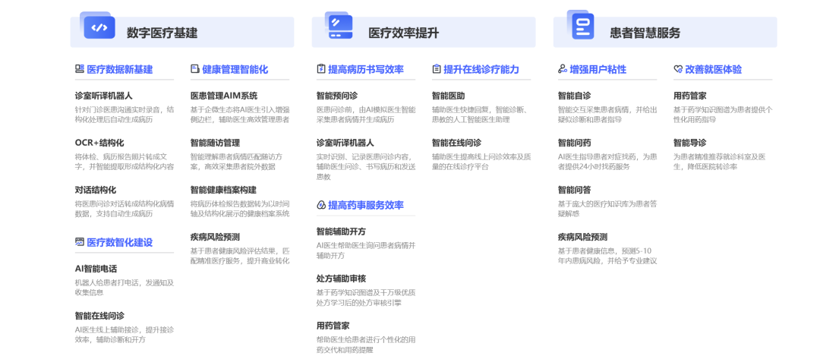Open the AI智能电话 item
820x359 pixels.
96,269
